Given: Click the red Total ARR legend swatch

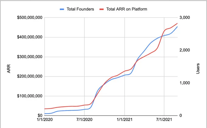Looking at the screenshot, I should coord(101,9).
